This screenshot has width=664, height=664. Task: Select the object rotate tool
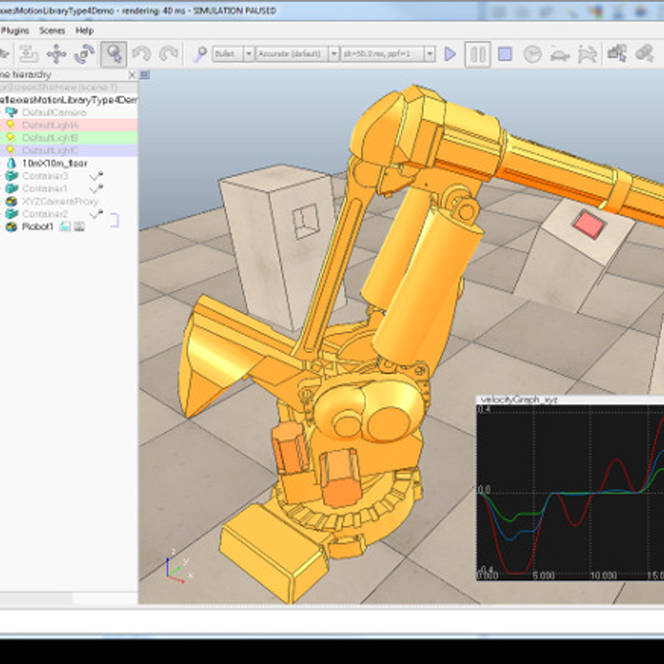tap(85, 54)
